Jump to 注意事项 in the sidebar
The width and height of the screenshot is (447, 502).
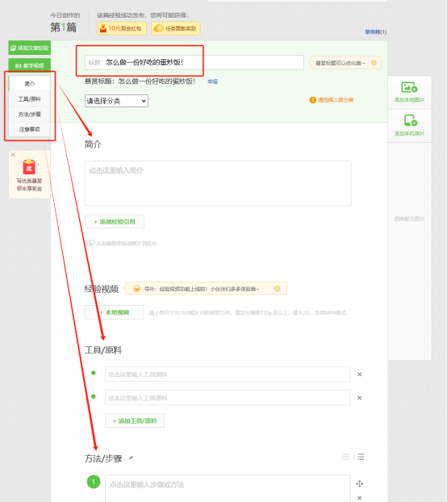pyautogui.click(x=29, y=129)
